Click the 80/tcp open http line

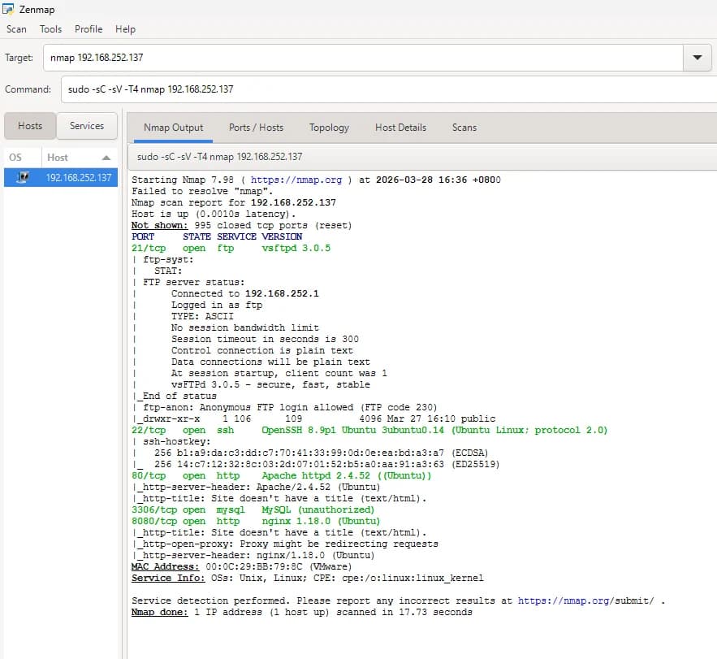click(x=281, y=475)
